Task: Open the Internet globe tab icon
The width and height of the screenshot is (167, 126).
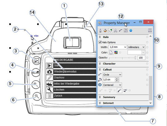Action: (131, 31)
